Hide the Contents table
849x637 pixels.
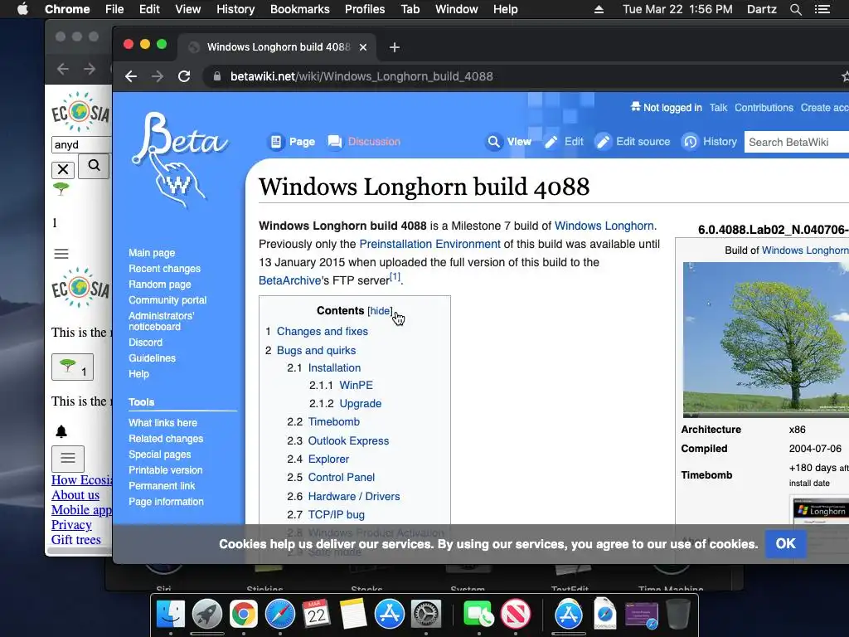(x=380, y=311)
